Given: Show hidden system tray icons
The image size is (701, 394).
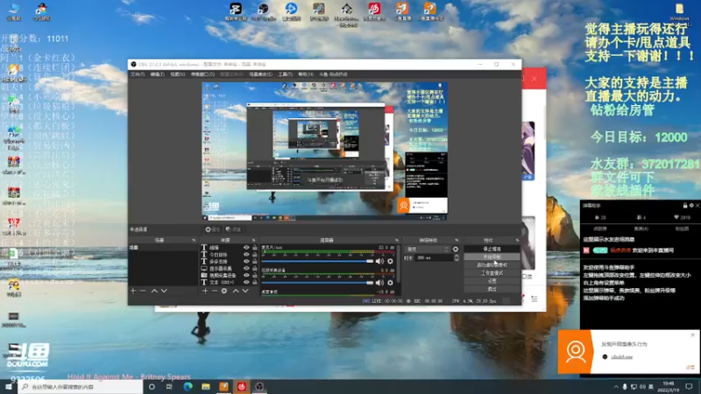Looking at the screenshot, I should coord(616,386).
